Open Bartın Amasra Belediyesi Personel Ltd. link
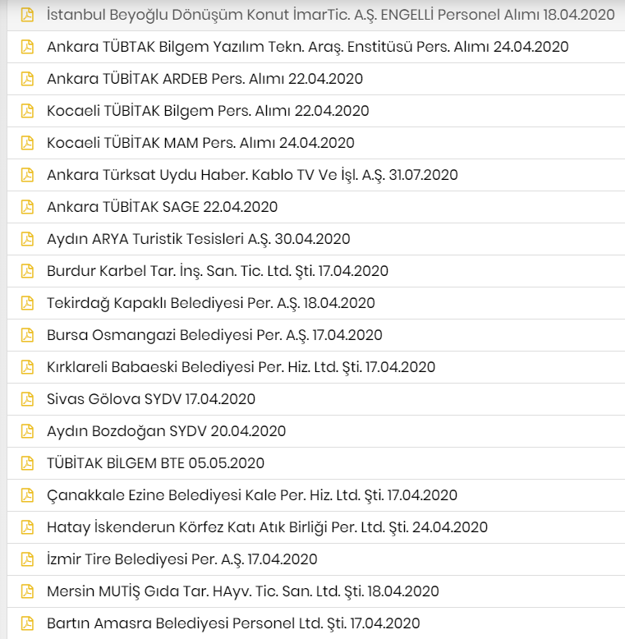 click(x=233, y=623)
